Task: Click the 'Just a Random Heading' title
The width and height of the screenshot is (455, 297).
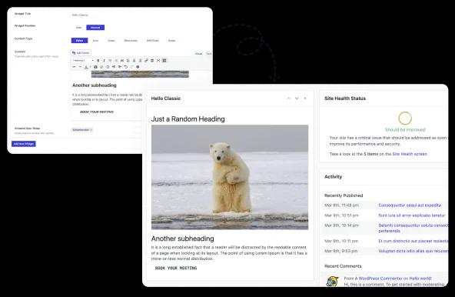Action: (x=188, y=119)
